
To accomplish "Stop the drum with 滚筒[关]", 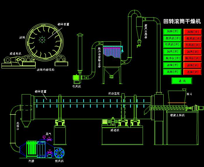I will (x=193, y=65).
